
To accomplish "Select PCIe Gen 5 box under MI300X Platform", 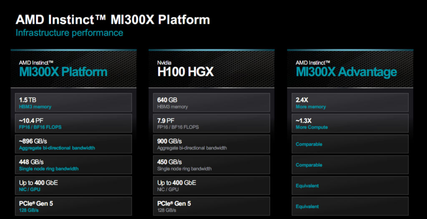I will (x=73, y=206).
